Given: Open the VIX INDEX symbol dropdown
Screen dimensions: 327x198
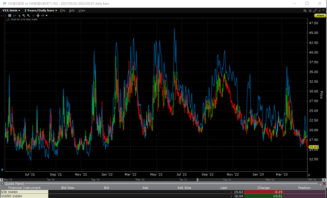Looking at the screenshot, I should 11,10.
